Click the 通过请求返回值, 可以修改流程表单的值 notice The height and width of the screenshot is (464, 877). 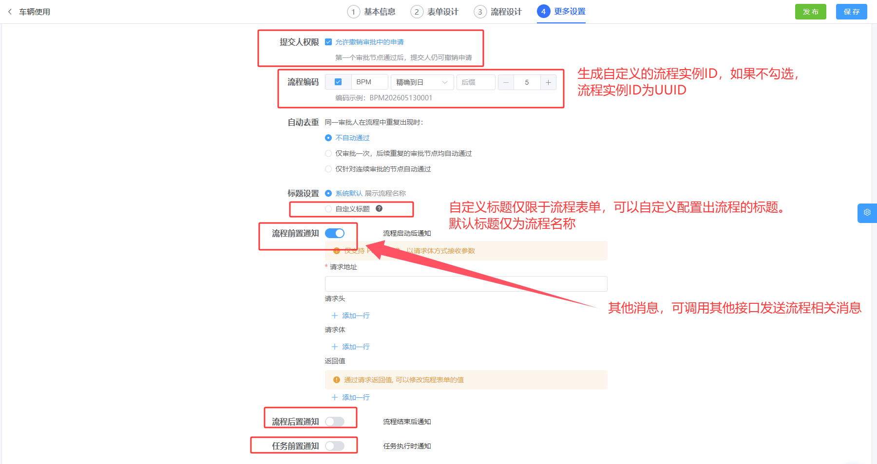[466, 380]
